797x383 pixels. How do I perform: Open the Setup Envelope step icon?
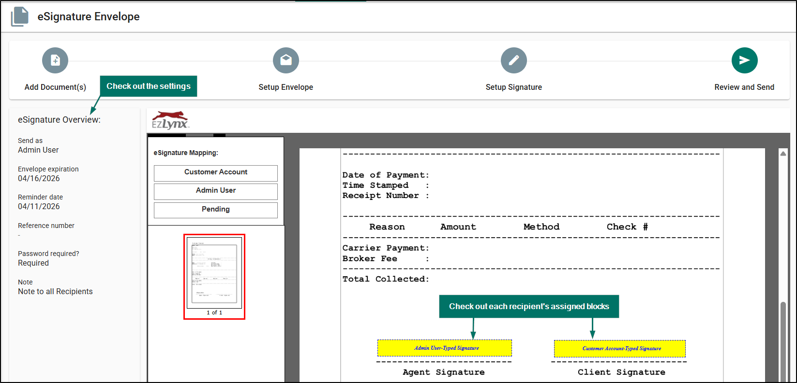286,60
